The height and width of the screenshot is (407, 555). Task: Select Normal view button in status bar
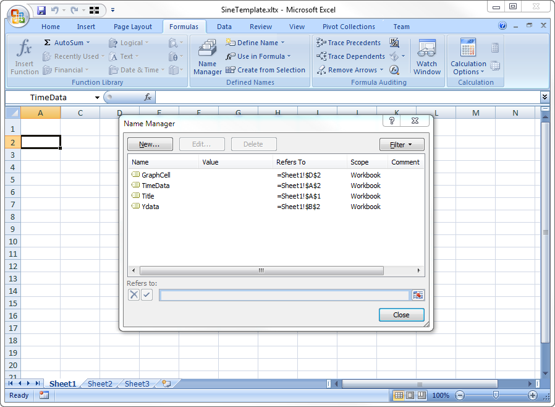coord(399,395)
